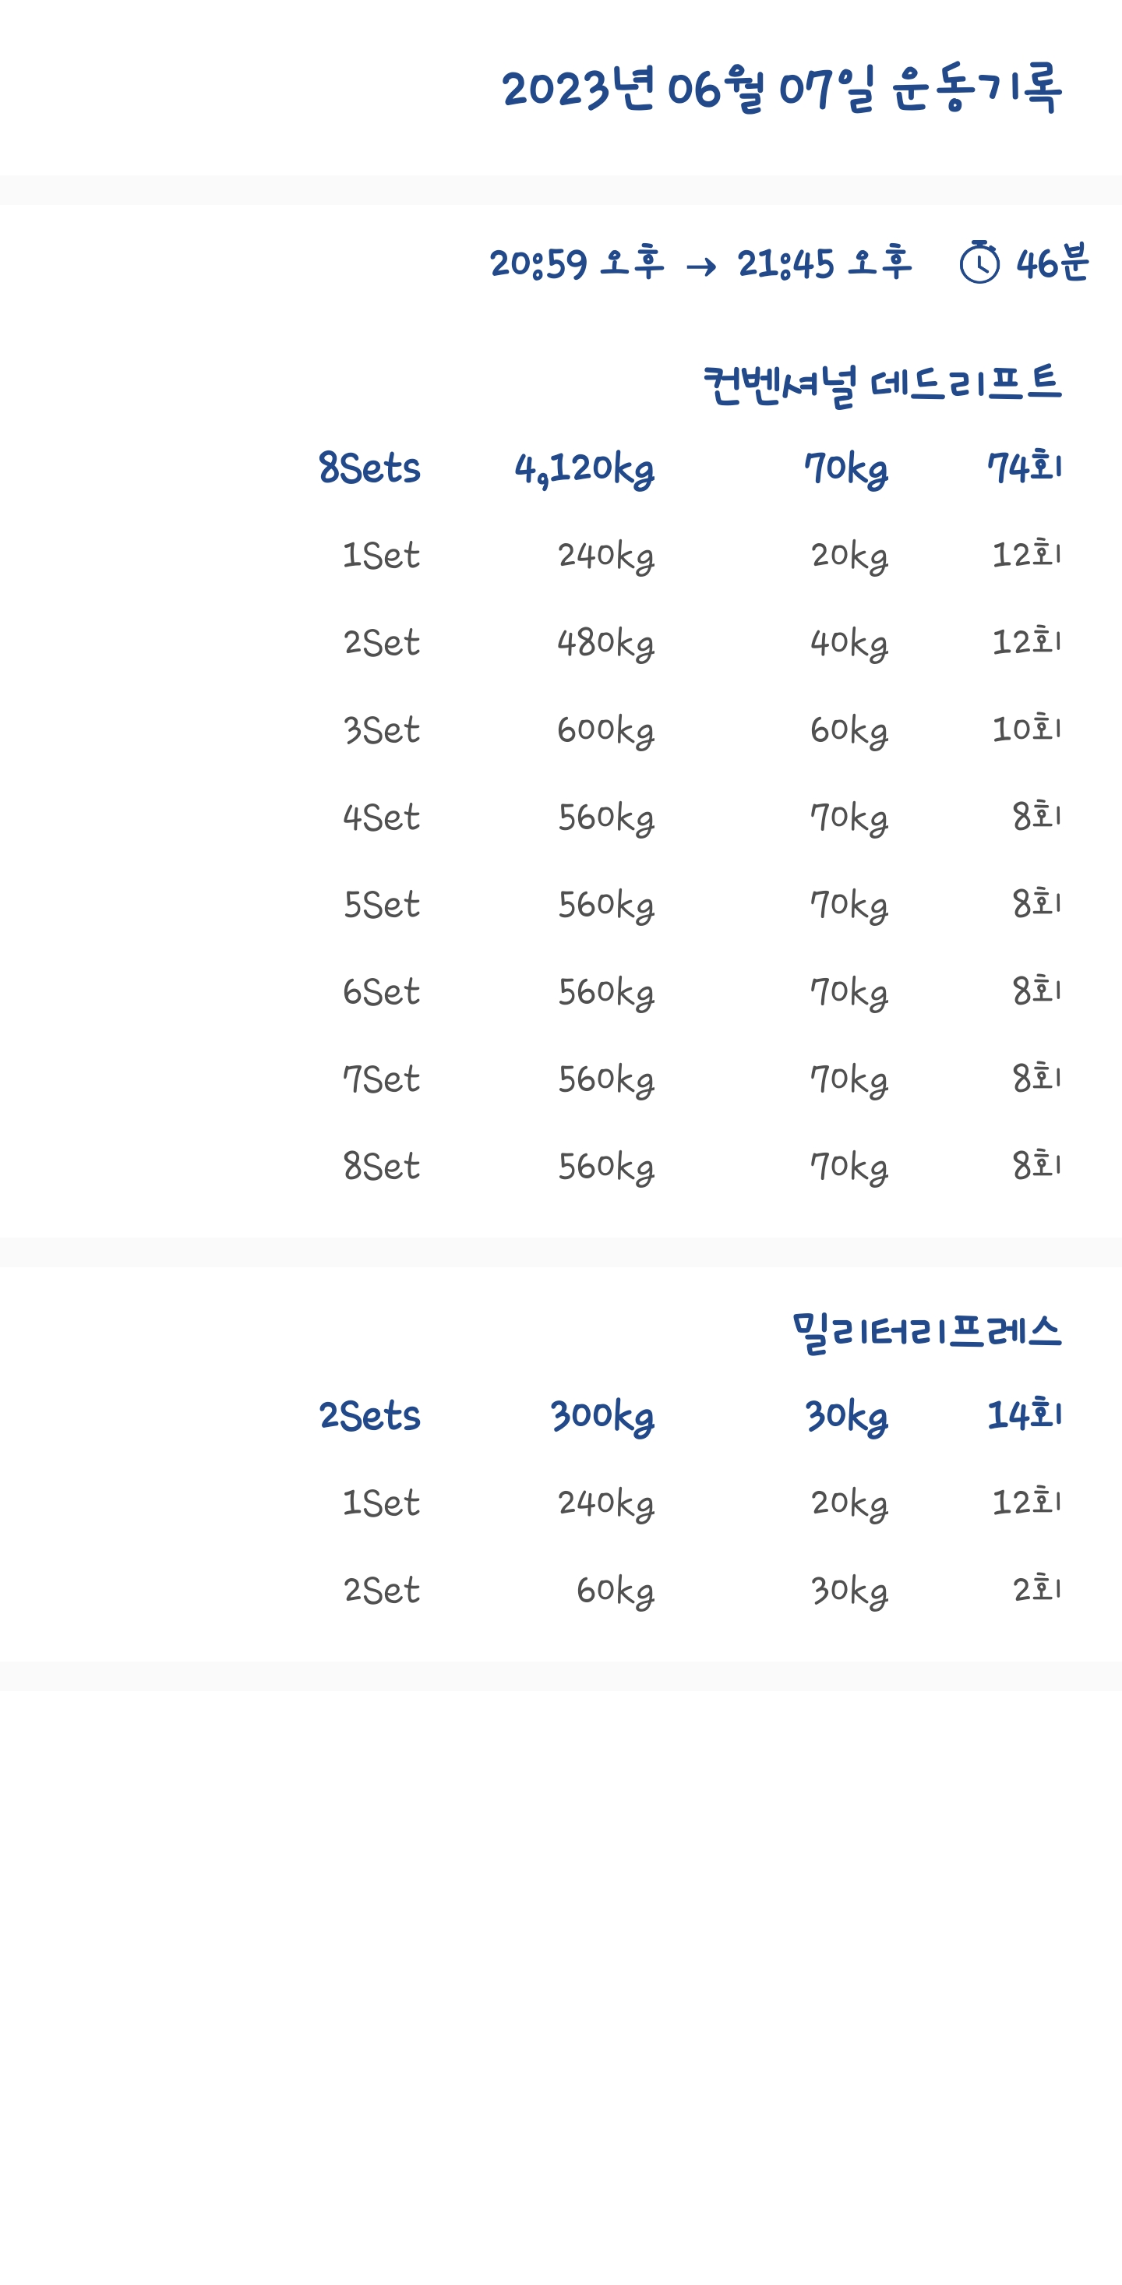Select the 300kg total volume
1122x2285 pixels.
point(602,1416)
